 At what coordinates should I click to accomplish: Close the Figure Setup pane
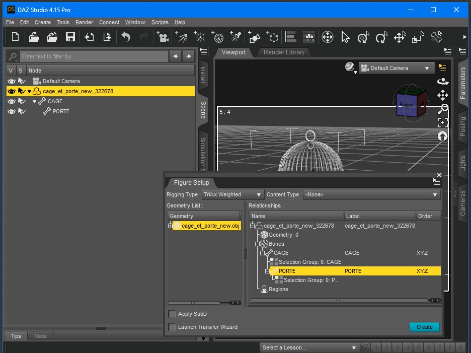click(x=439, y=175)
